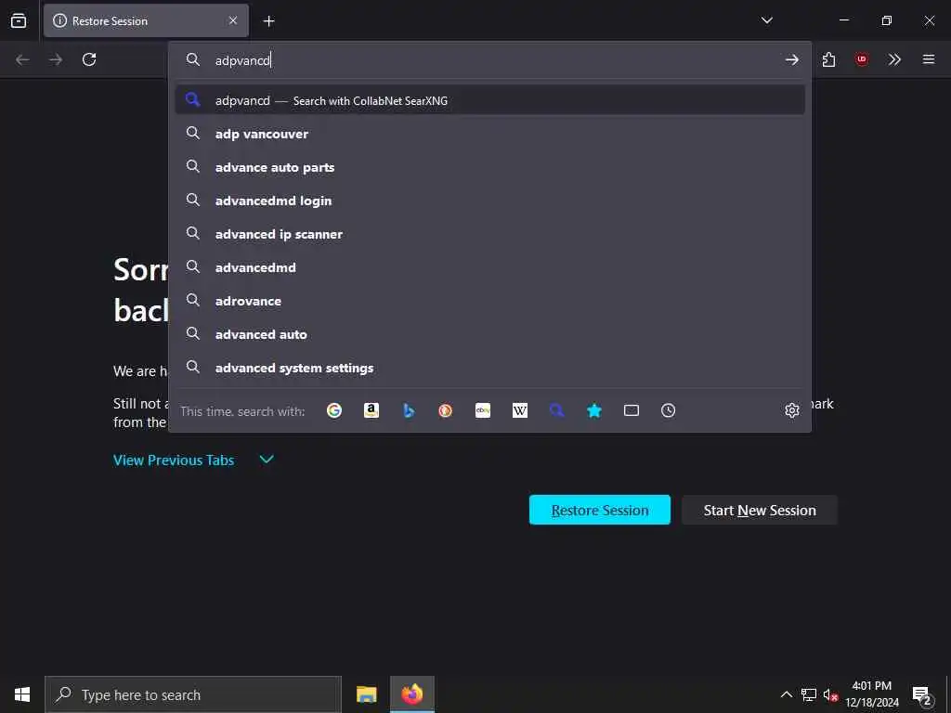Open the taskbar clock showing 4:01 PM

(871, 694)
